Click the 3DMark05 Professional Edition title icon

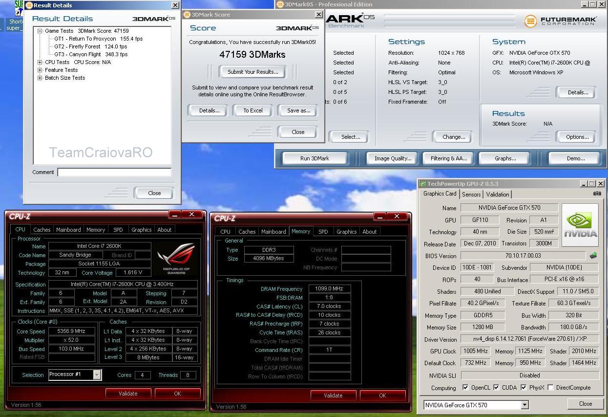pyautogui.click(x=280, y=4)
